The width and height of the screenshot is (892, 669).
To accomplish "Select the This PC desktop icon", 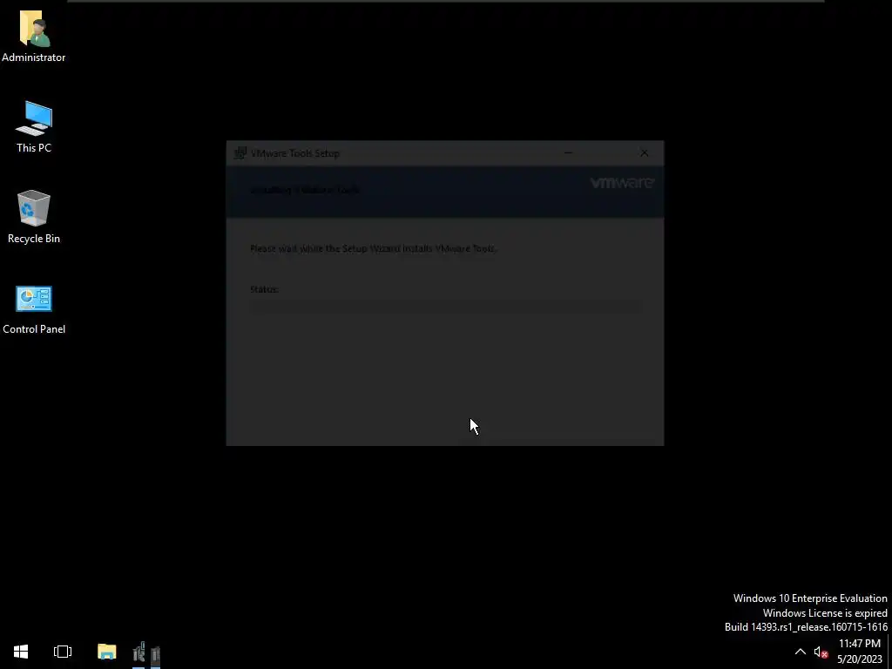I will click(x=34, y=127).
